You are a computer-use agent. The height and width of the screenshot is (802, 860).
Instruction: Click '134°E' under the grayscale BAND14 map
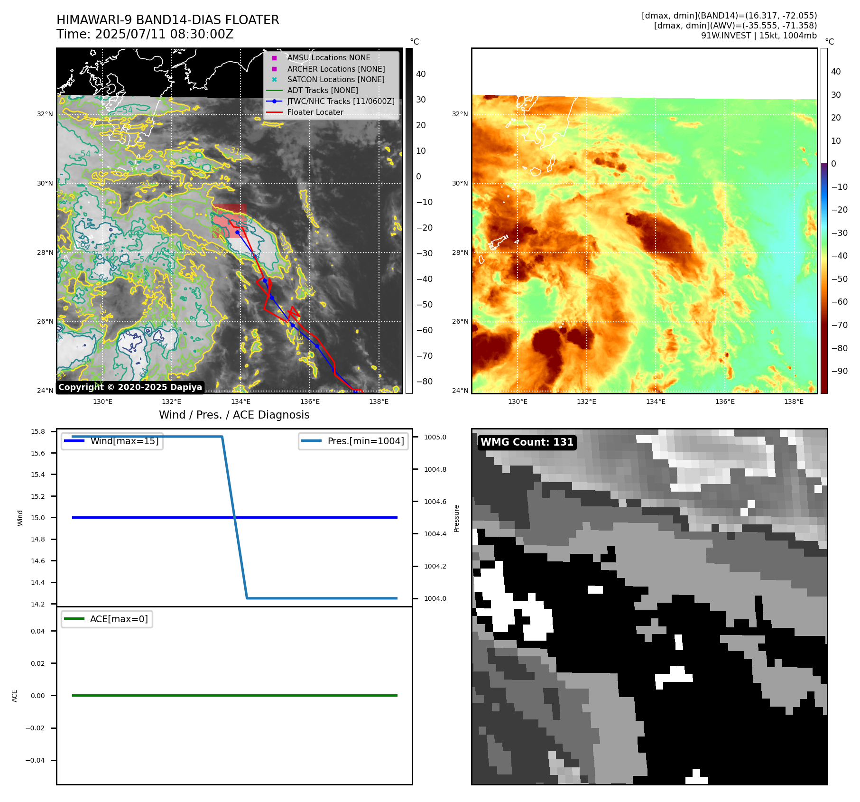click(240, 401)
